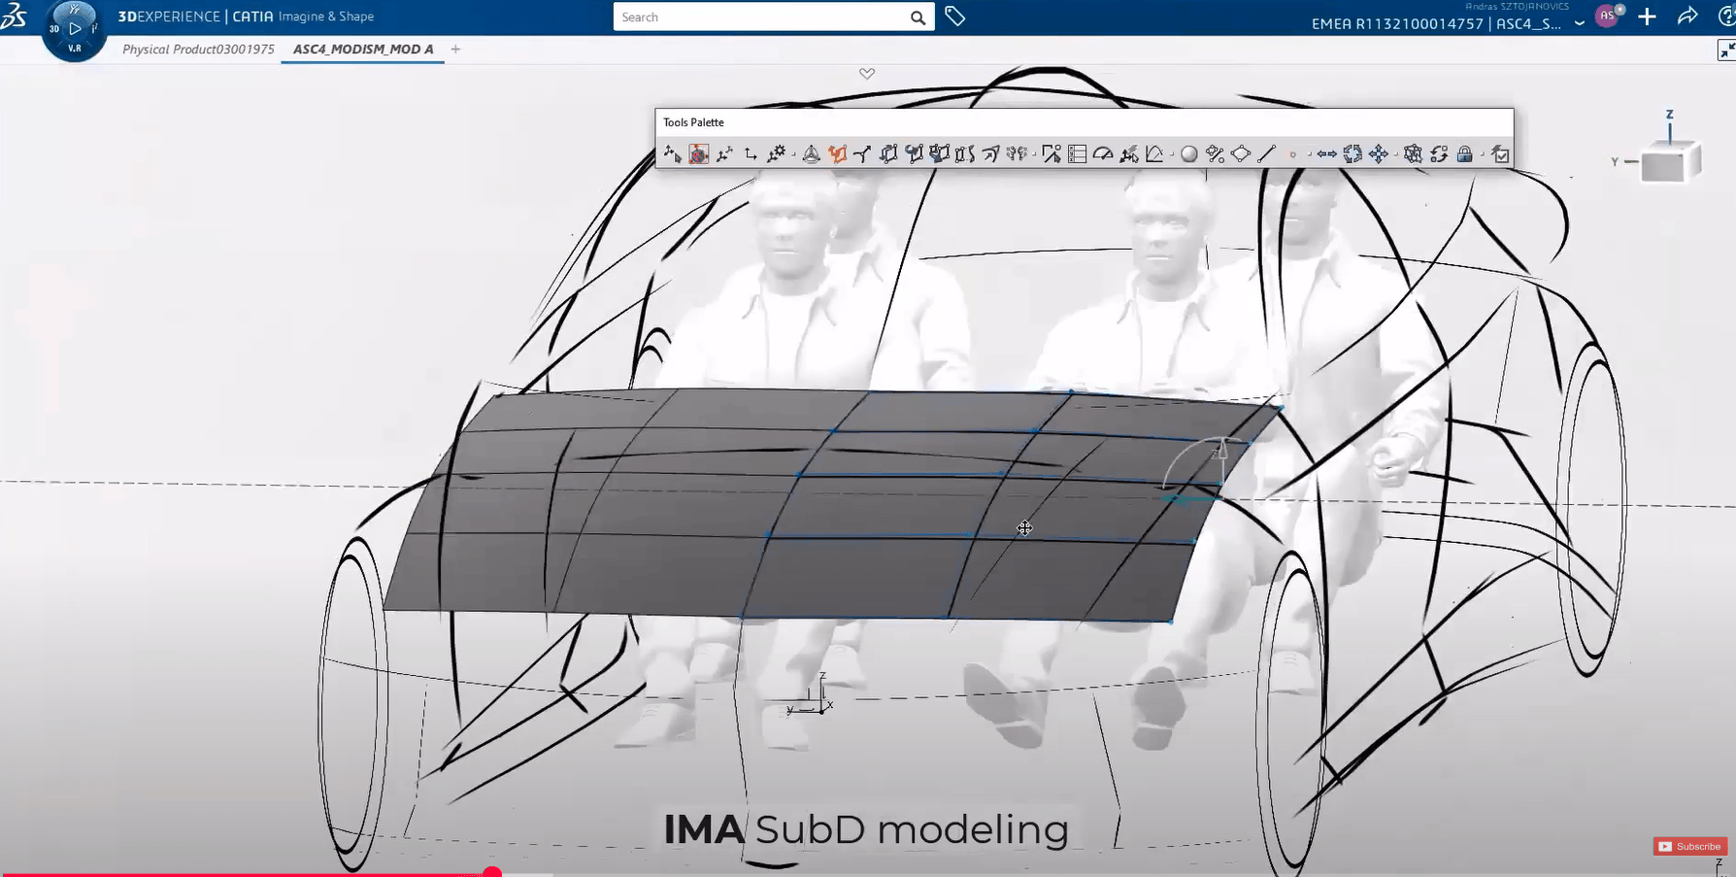The image size is (1736, 877).
Task: Expand dropdown beside the dotted figures tool
Action: tap(1034, 154)
